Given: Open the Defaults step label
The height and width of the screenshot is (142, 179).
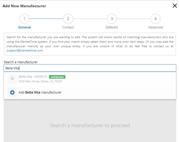Looking at the screenshot, I should 112,27.
